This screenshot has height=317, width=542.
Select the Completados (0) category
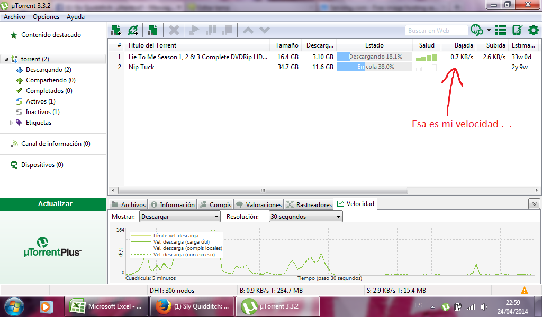coord(49,91)
